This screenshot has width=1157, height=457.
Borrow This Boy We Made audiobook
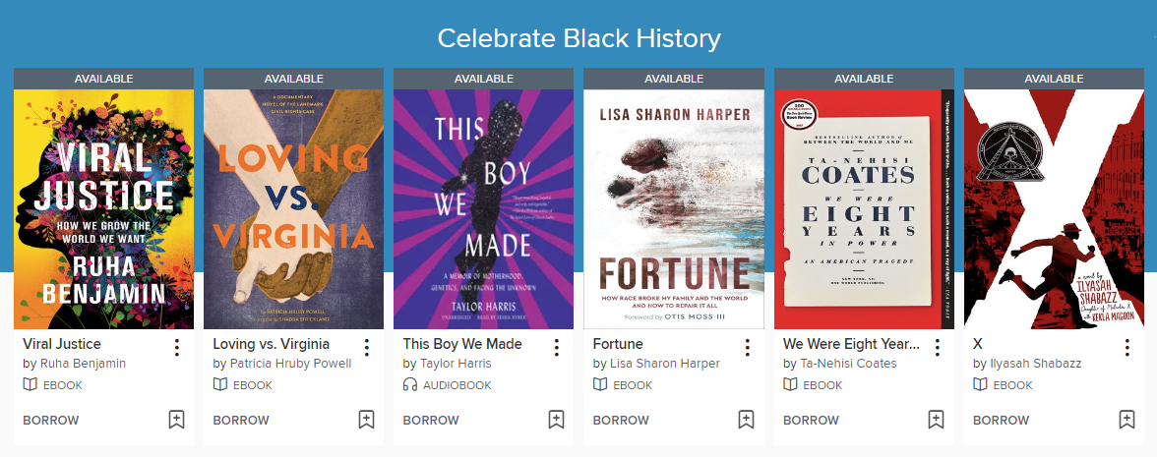(431, 420)
